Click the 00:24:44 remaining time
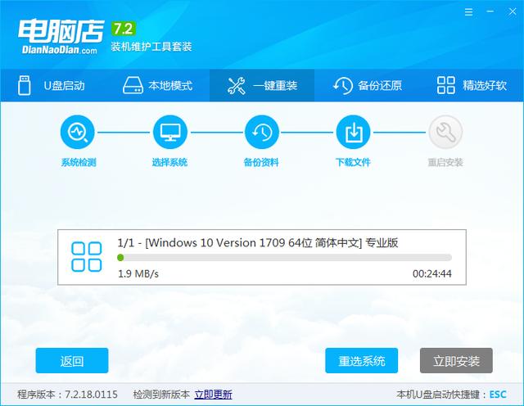Screen dimensions: 524x406 pos(432,274)
